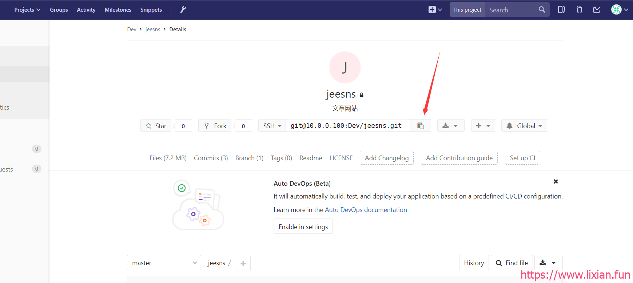Open the Global notification dropdown
This screenshot has height=283, width=633.
point(524,126)
